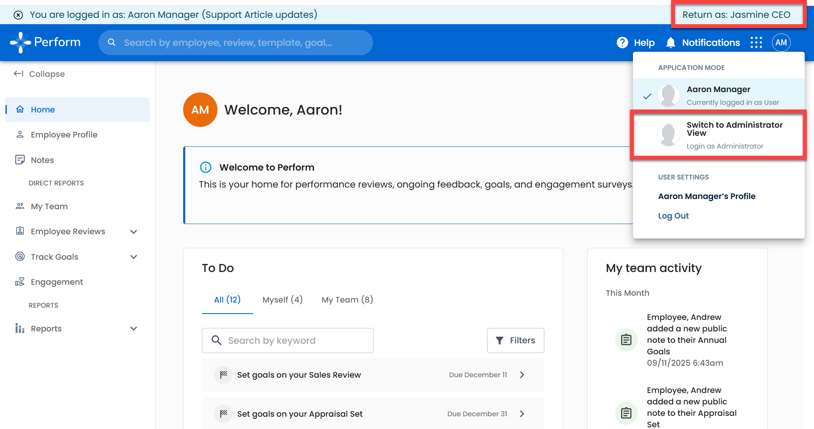
Task: Return as Jasmine CEO
Action: tap(736, 15)
